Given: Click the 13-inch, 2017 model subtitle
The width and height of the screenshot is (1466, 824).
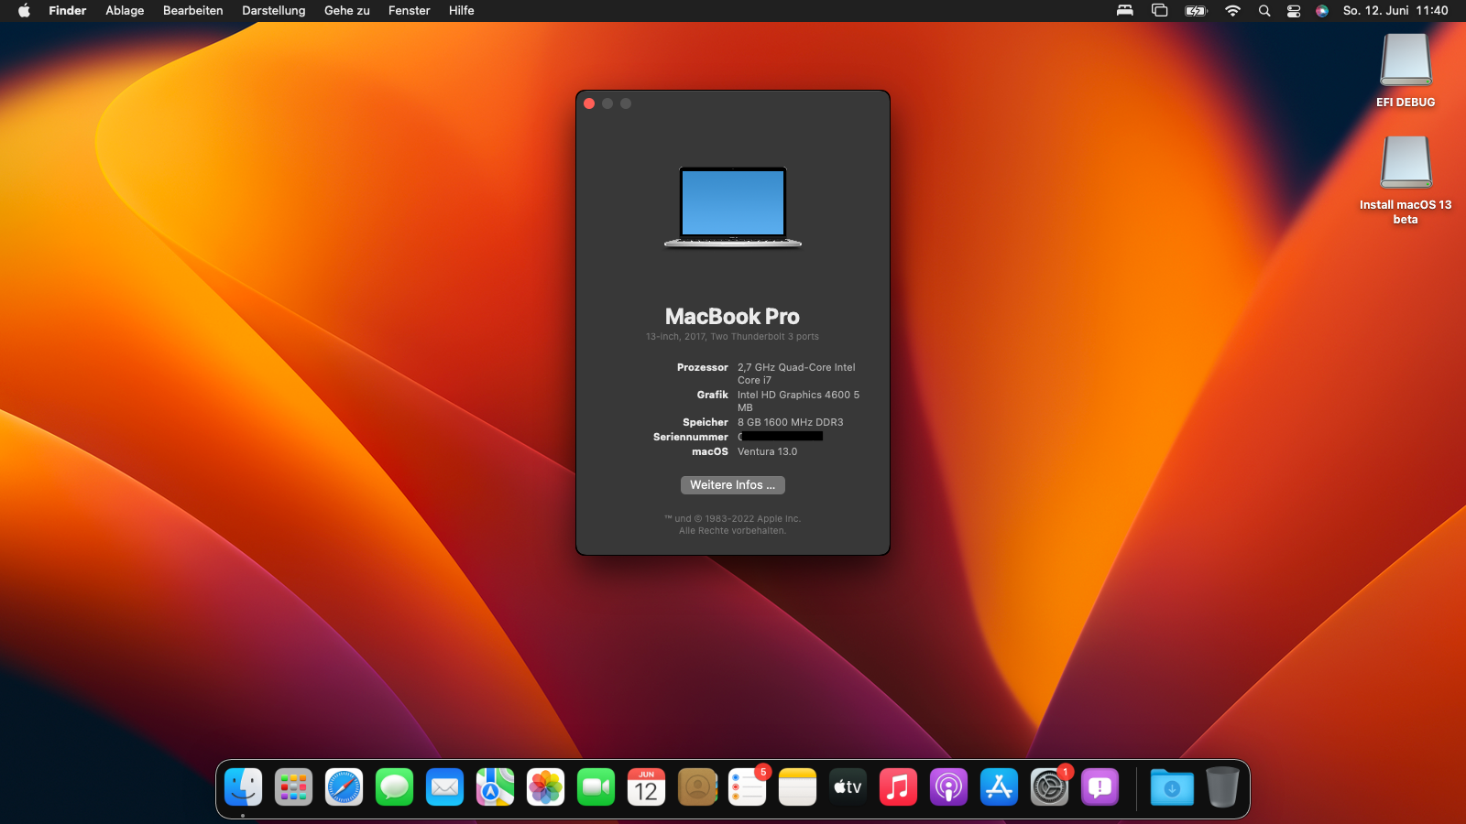Looking at the screenshot, I should [732, 337].
